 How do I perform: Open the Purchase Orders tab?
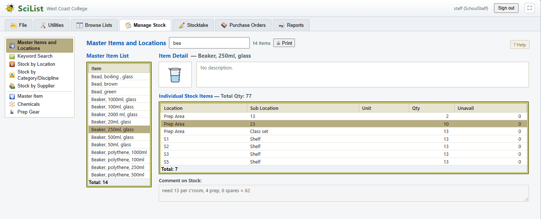point(243,25)
